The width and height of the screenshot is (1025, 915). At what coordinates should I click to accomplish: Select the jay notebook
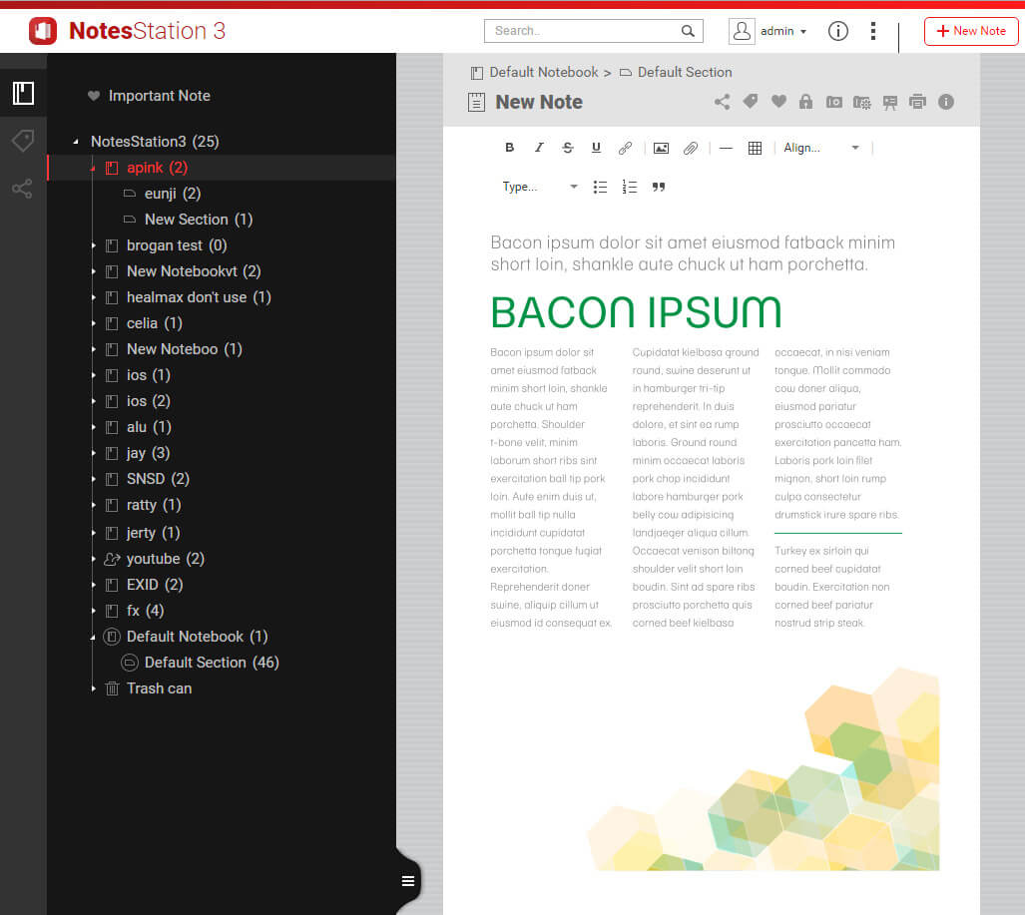click(148, 453)
